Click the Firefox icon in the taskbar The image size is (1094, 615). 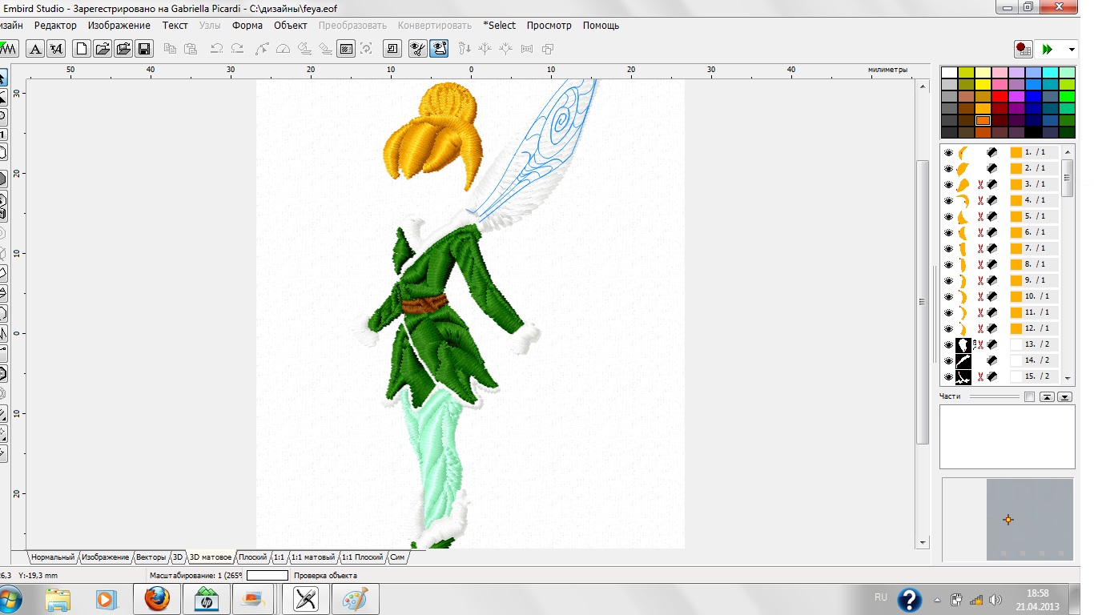pos(158,598)
